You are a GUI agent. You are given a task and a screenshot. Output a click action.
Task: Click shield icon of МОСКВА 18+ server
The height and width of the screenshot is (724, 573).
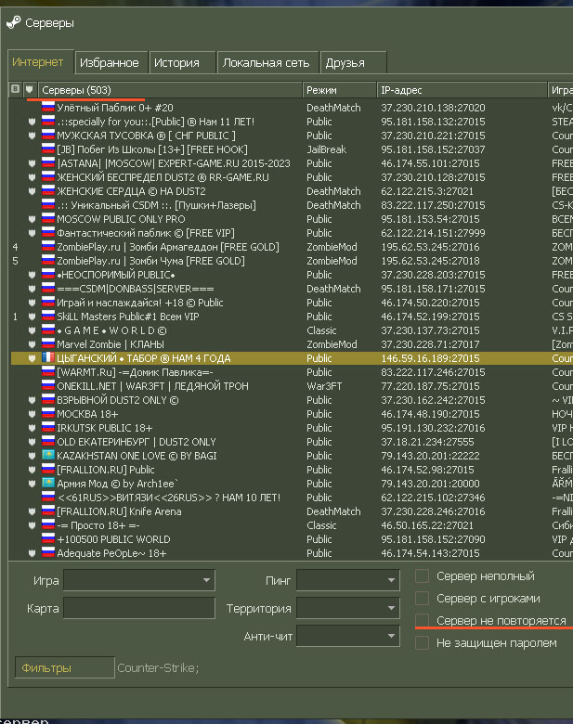point(32,414)
